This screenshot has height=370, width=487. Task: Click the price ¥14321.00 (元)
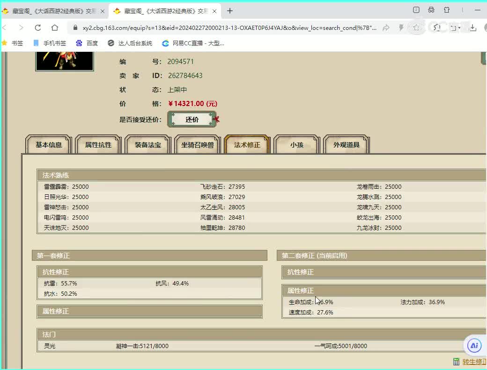192,104
